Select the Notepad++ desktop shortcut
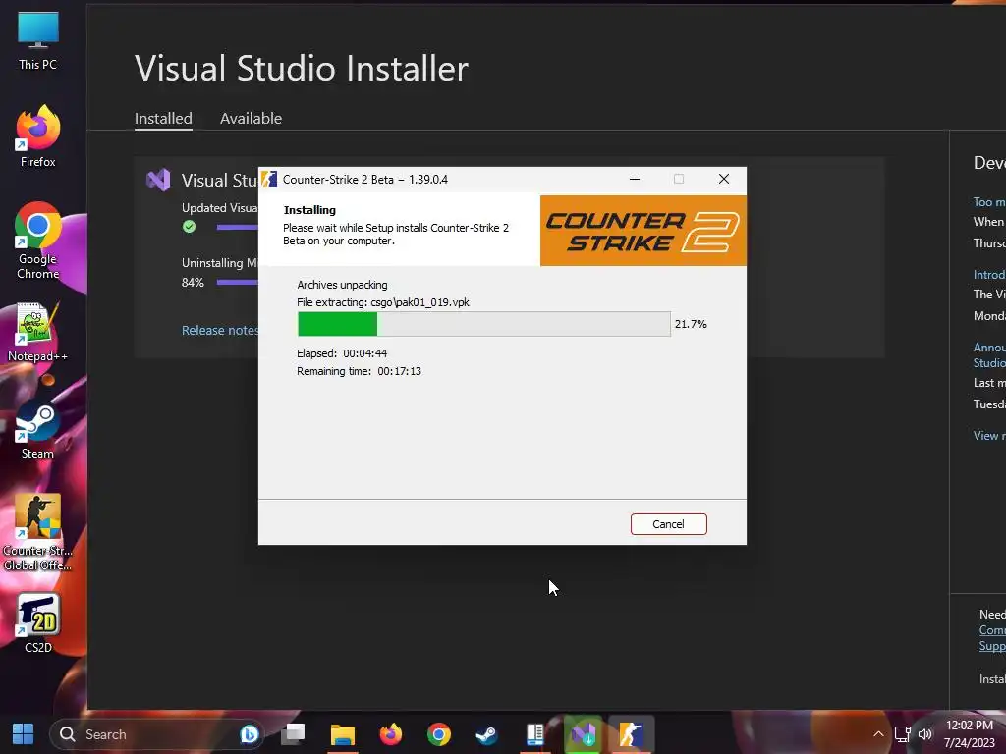 (37, 332)
